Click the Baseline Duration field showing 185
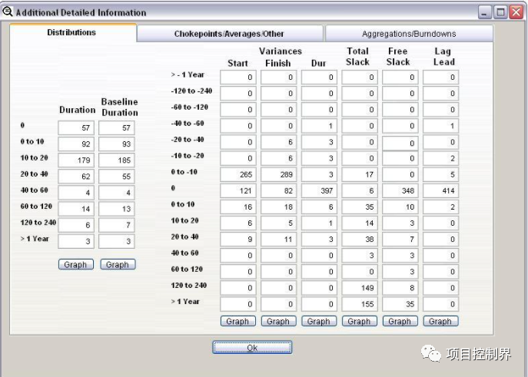The width and height of the screenshot is (528, 377). pos(117,160)
